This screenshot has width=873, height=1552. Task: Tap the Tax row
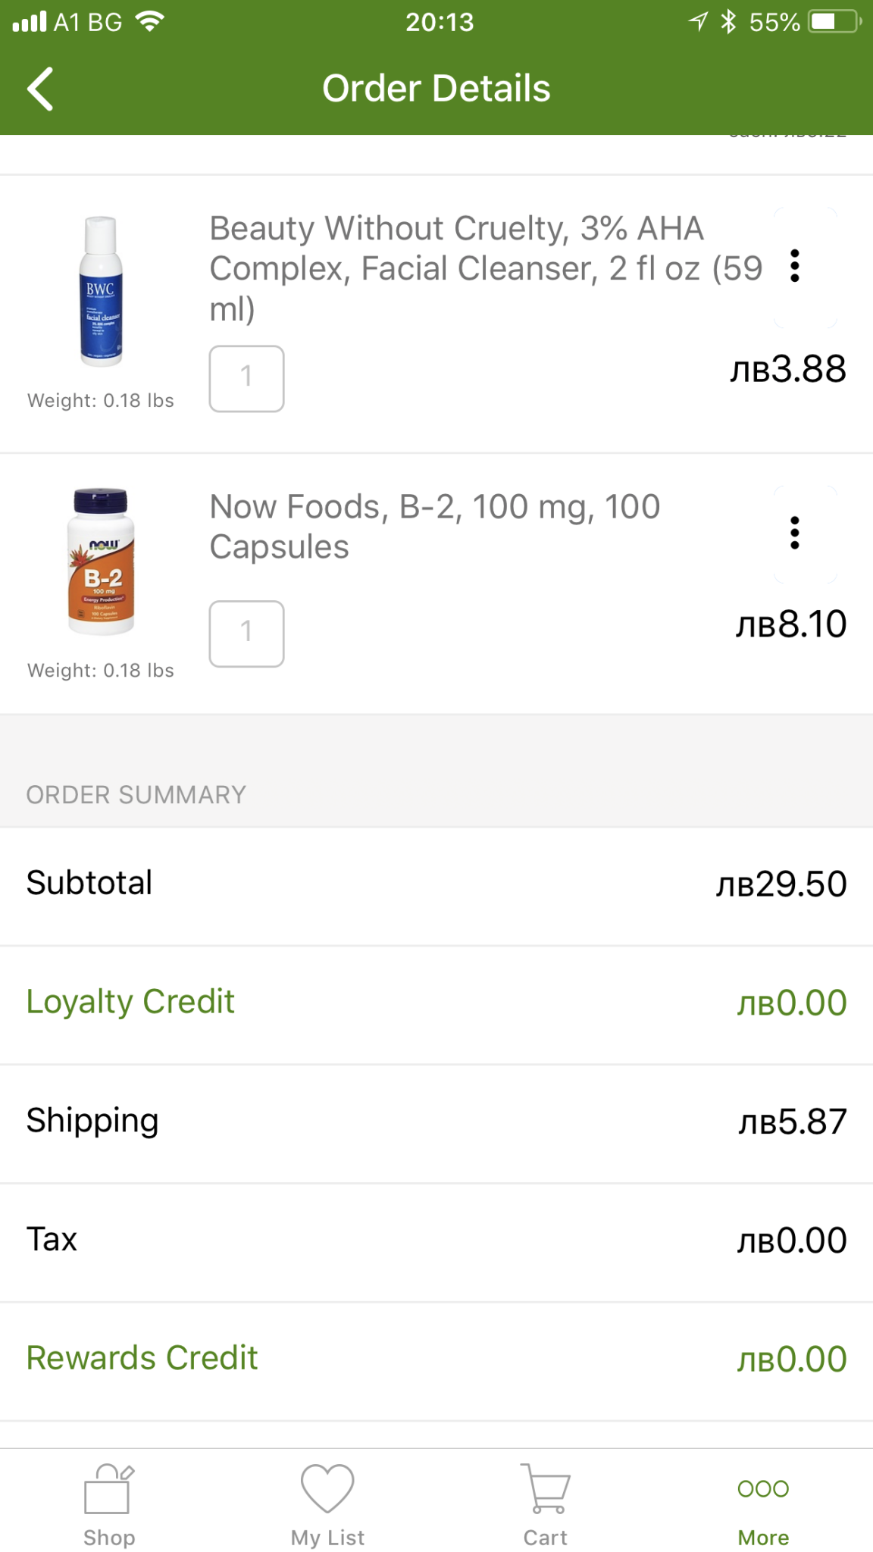click(x=436, y=1240)
